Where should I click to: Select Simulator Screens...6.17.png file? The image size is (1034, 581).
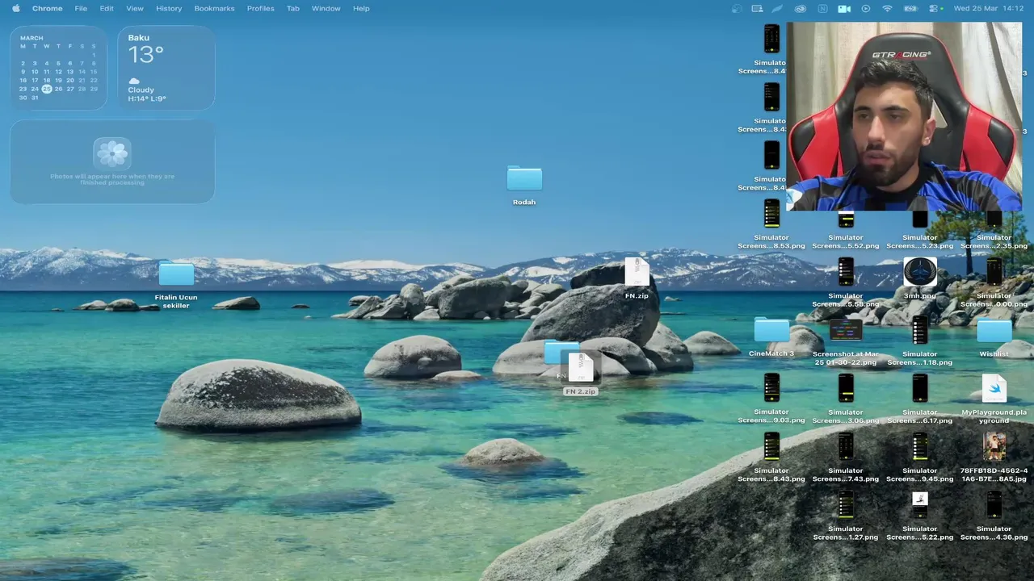pyautogui.click(x=920, y=388)
